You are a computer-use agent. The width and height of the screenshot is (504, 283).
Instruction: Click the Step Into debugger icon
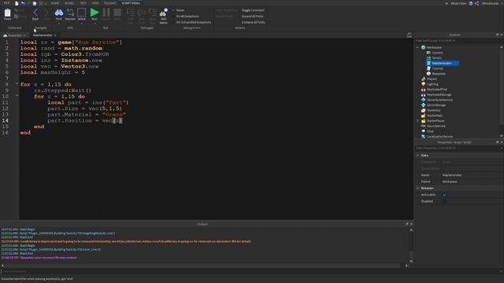pos(131,13)
